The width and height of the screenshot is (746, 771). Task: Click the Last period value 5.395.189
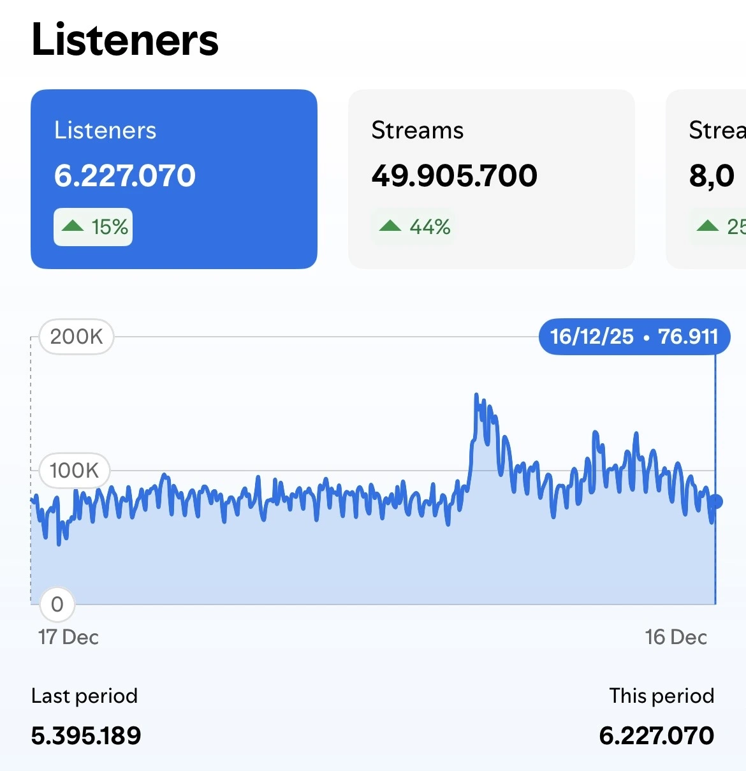click(86, 736)
